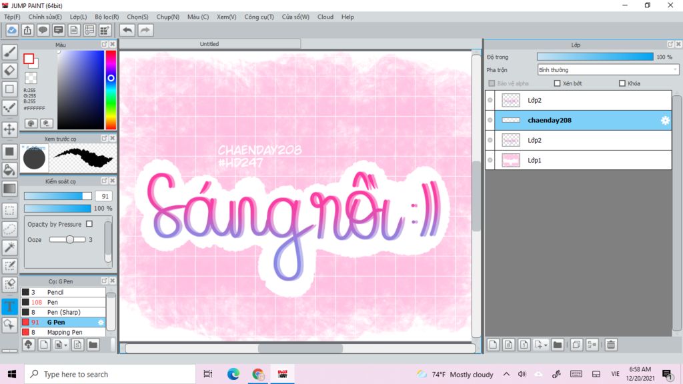Add a new 8-bit layer
This screenshot has width=683, height=384.
coord(509,345)
